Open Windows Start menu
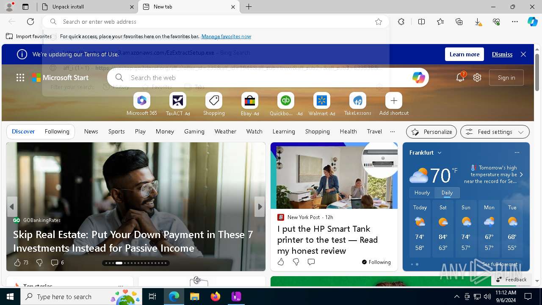Viewport: 542px width, 305px height. tap(10, 297)
